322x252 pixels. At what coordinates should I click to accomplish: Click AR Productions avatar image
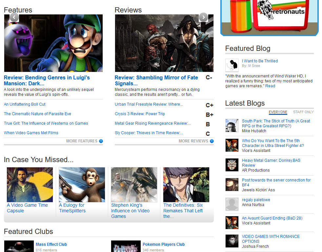[232, 165]
